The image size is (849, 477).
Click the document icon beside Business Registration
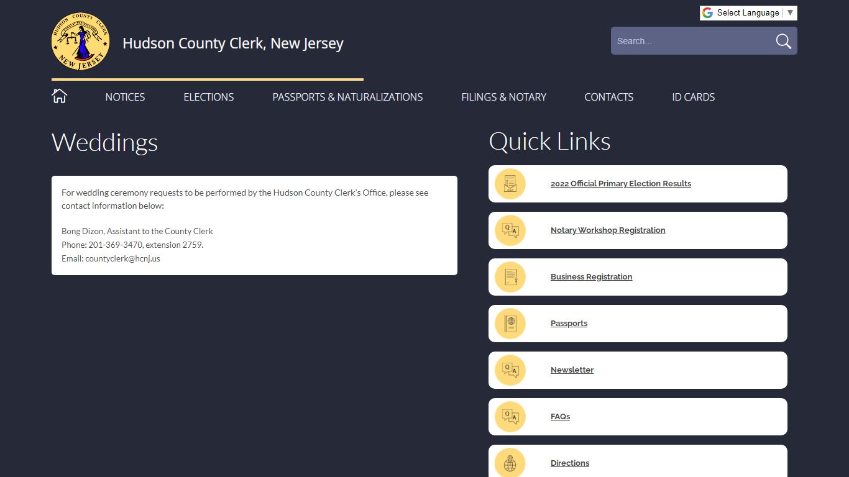pos(510,277)
